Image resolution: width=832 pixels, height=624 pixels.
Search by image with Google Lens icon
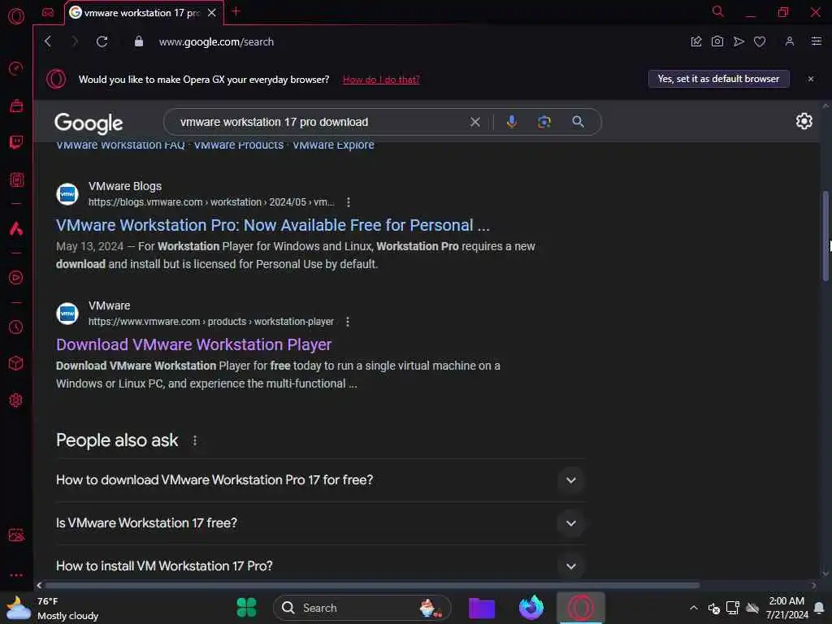pos(544,122)
